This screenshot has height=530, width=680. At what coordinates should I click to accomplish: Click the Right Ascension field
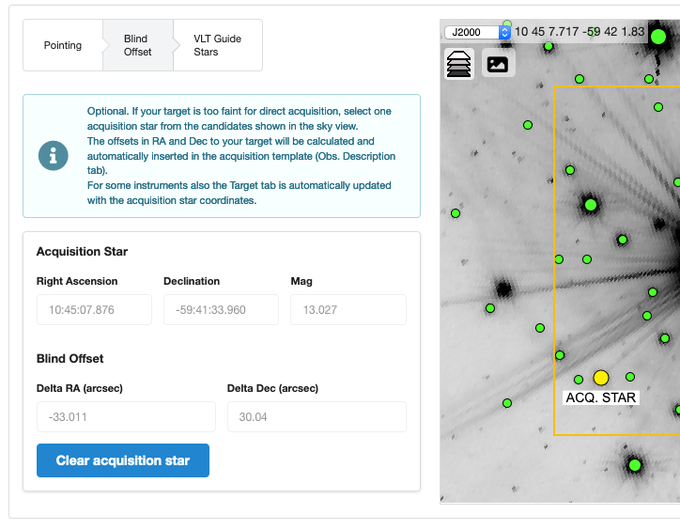coord(94,310)
